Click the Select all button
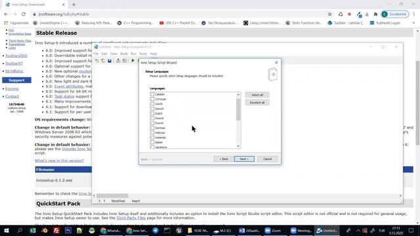The height and width of the screenshot is (236, 420). (257, 94)
